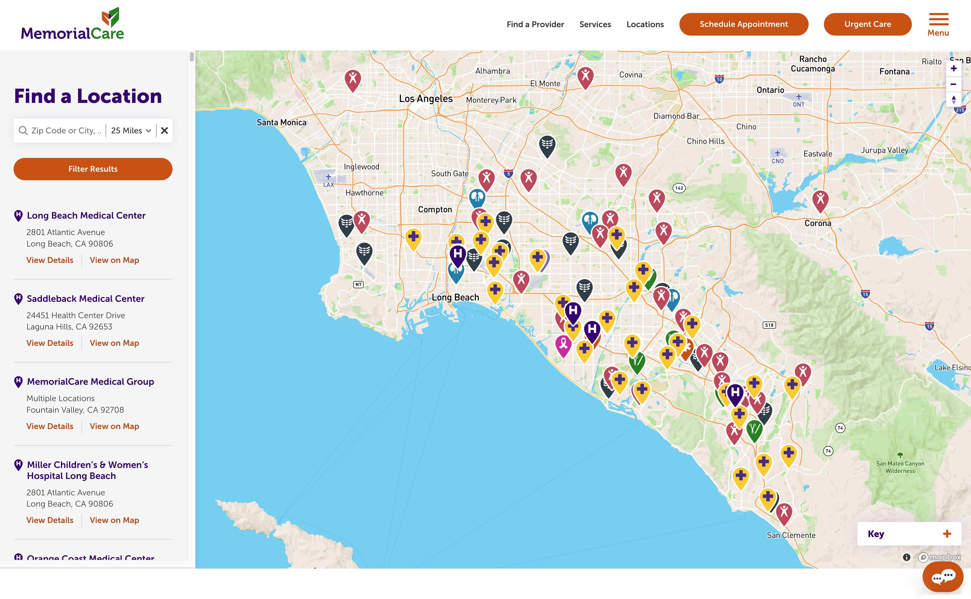Select Find a Provider in the navigation
The height and width of the screenshot is (599, 971).
(535, 24)
